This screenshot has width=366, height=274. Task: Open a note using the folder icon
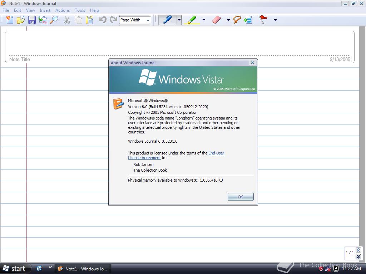click(20, 20)
